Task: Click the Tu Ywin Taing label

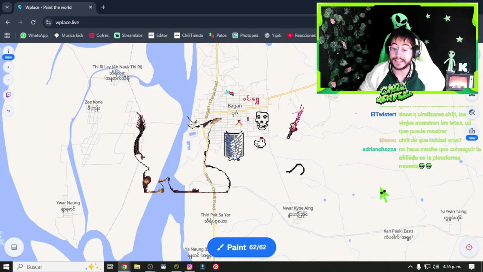Action: tap(453, 212)
